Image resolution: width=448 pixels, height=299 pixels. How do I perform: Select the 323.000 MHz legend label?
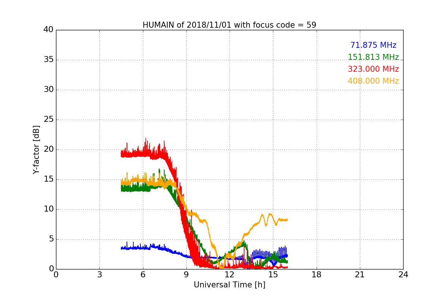click(x=373, y=69)
